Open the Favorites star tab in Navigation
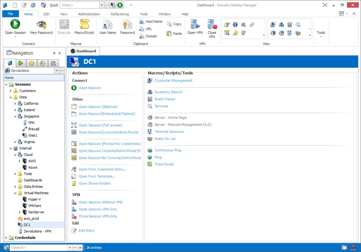 (31, 63)
